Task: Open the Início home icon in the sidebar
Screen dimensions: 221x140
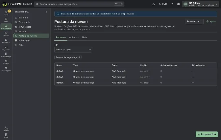Action: (6, 13)
